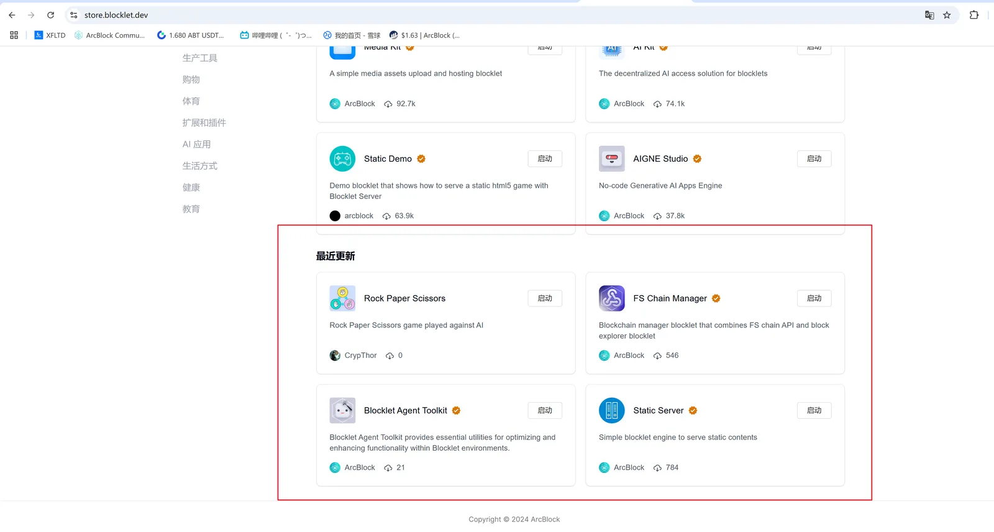
Task: Click ArcBlock author on Blocklet Agent Toolkit
Action: 360,467
